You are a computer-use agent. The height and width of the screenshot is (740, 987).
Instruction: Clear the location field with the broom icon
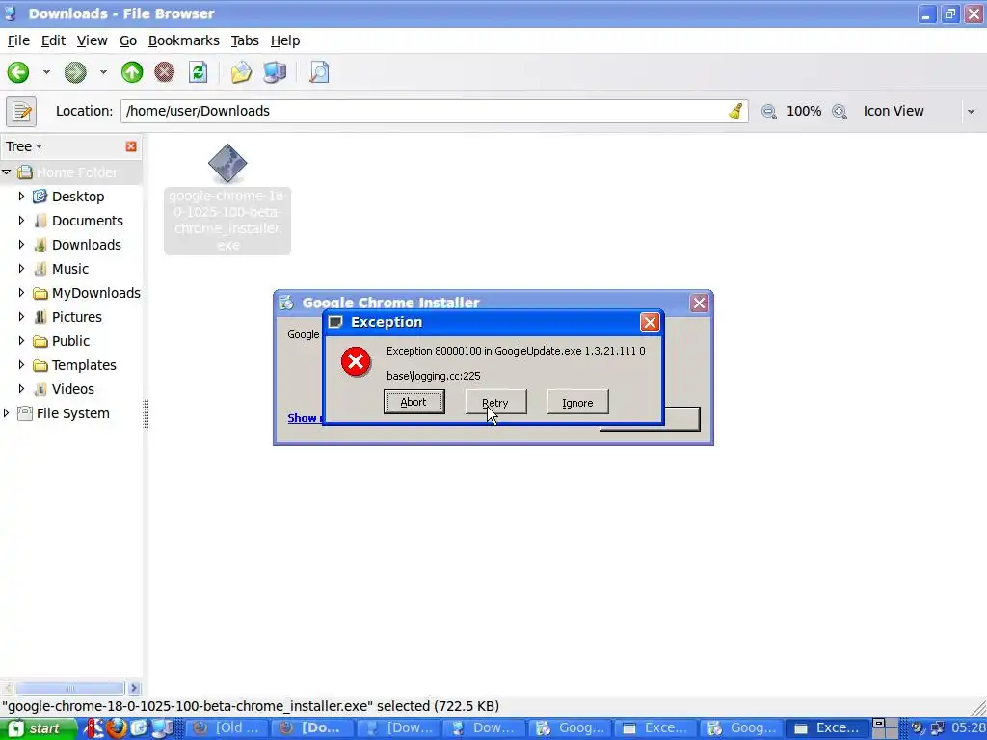735,112
